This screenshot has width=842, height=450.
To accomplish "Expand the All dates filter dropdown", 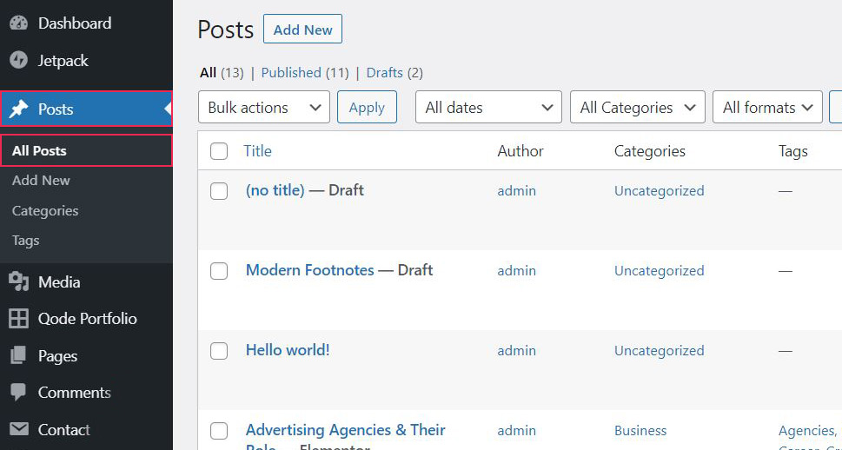I will pyautogui.click(x=488, y=107).
